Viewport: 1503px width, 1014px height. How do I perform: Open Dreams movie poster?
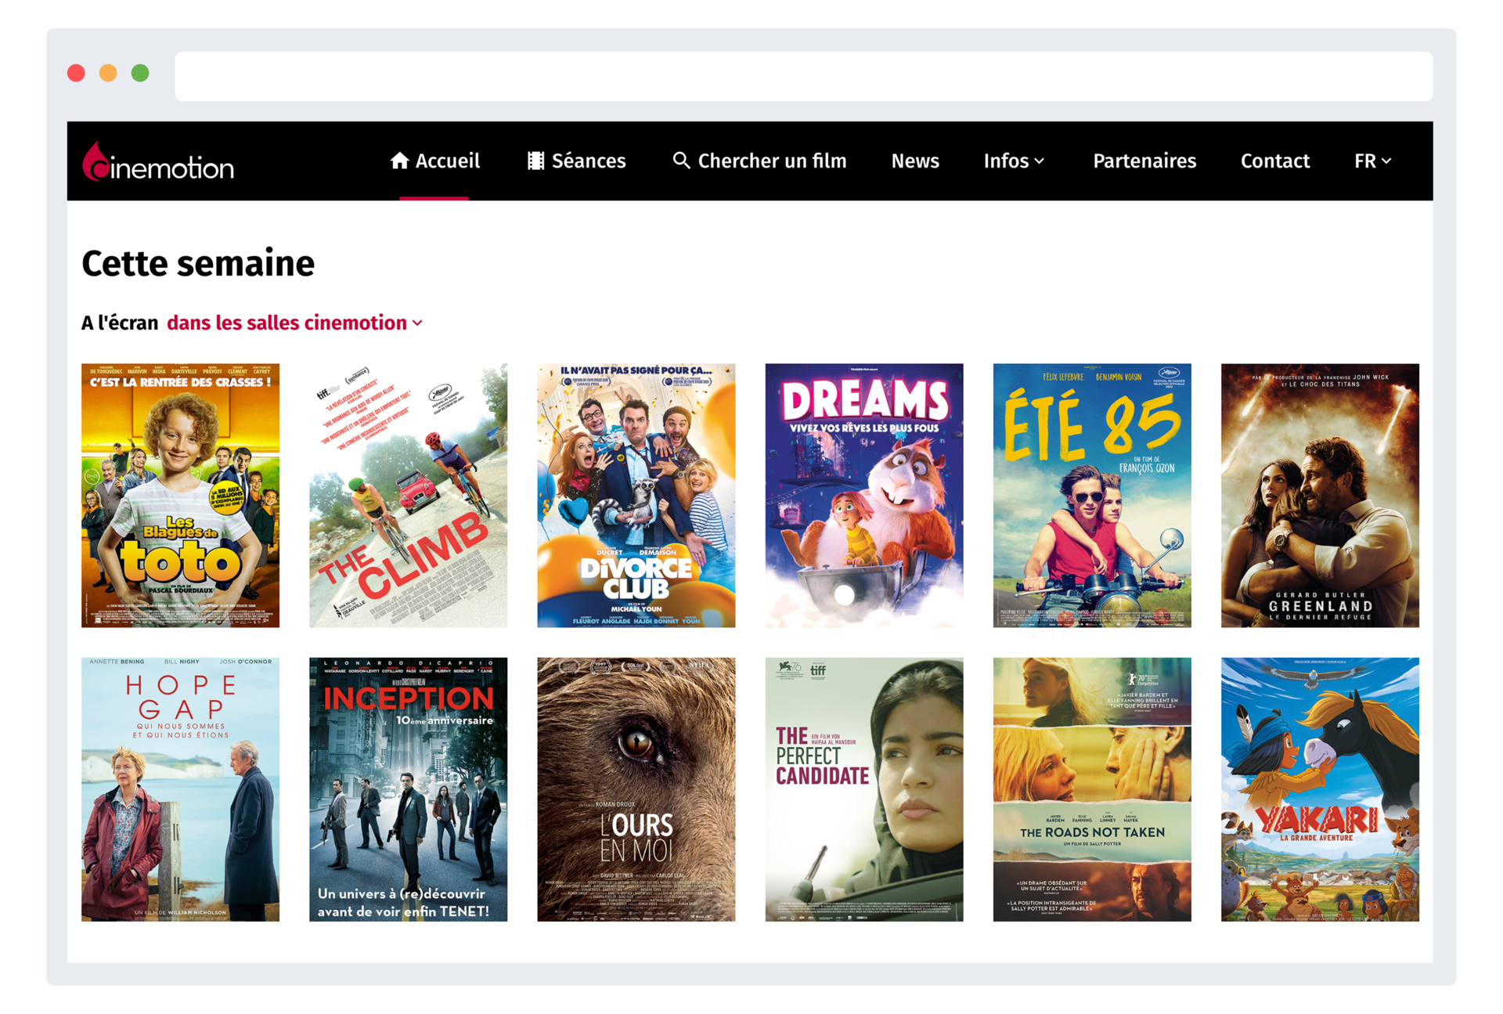pyautogui.click(x=864, y=495)
